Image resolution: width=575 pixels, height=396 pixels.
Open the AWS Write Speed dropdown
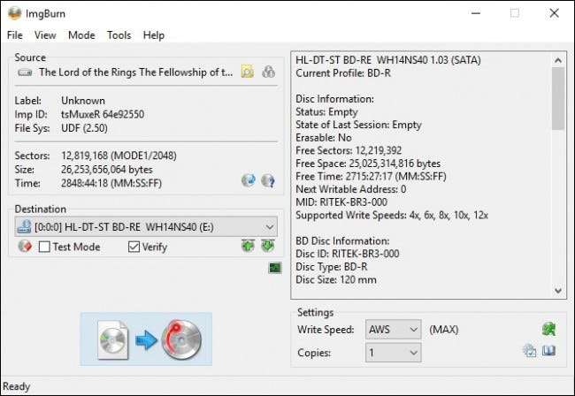pyautogui.click(x=393, y=330)
